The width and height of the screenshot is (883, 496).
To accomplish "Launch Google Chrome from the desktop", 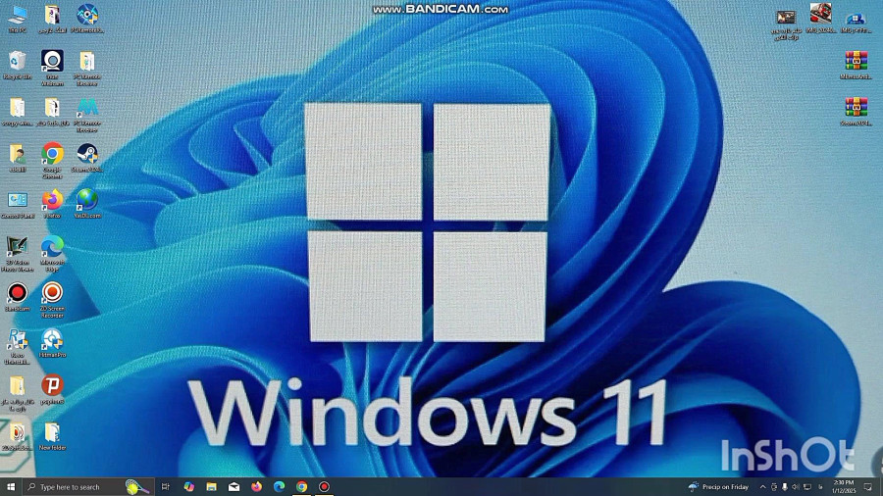I will (52, 161).
